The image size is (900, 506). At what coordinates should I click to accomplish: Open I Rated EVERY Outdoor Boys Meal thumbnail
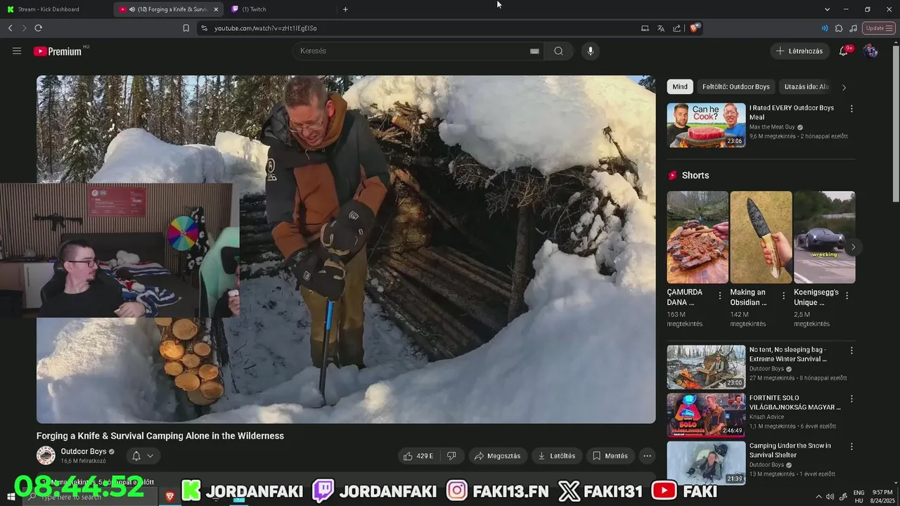[706, 125]
